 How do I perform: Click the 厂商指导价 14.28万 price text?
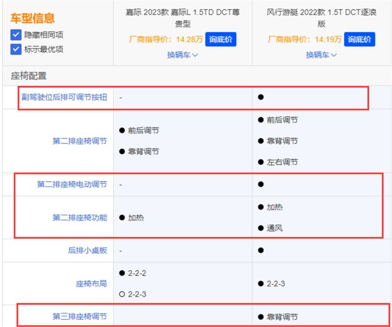[166, 39]
